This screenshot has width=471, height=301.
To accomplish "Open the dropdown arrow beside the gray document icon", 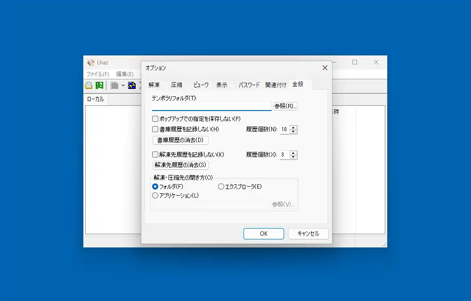I will tap(123, 86).
